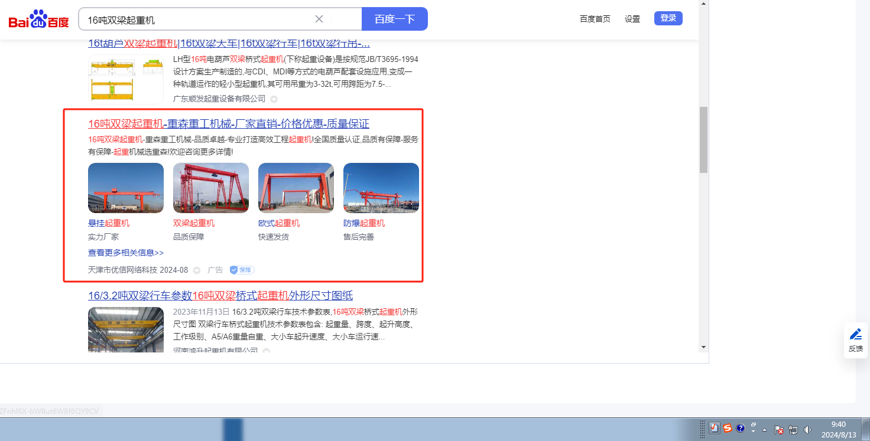Click page scrollbar down arrow
This screenshot has height=441, width=870.
[x=703, y=347]
